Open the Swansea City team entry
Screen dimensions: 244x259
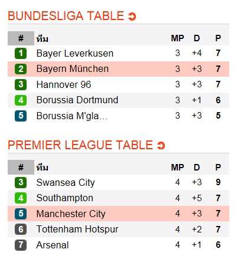pyautogui.click(x=66, y=183)
